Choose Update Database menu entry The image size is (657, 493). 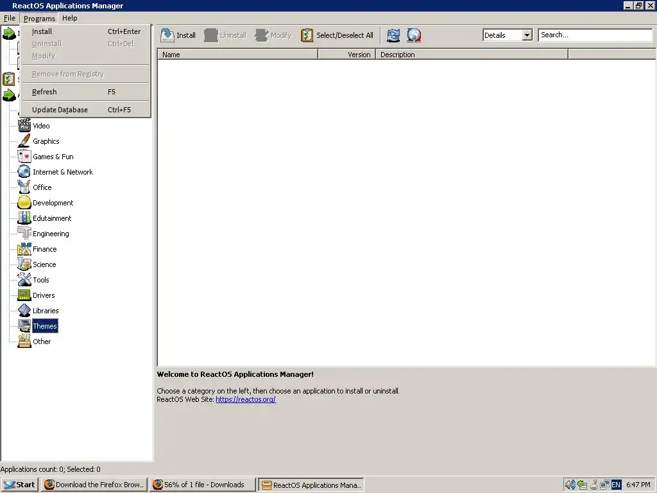(x=85, y=110)
